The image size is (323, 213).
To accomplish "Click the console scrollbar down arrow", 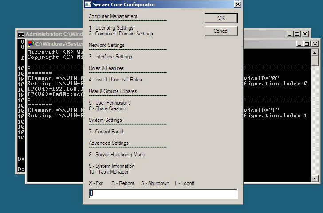I will coord(315,178).
